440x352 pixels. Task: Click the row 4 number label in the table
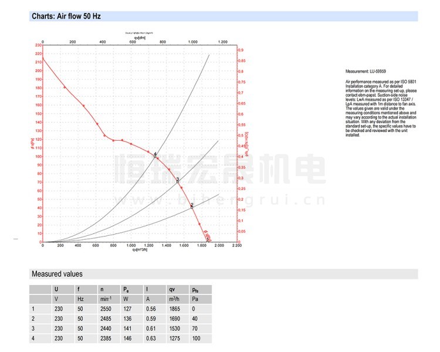coord(33,340)
